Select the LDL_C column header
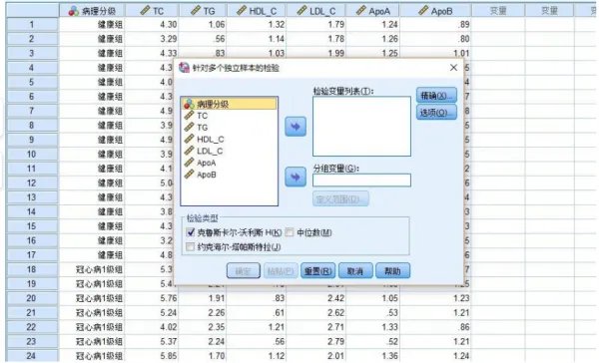599x363 pixels. [x=315, y=11]
